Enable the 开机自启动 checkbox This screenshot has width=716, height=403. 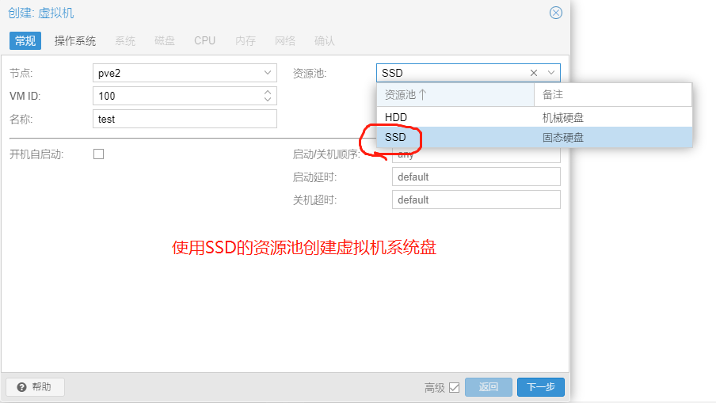99,154
